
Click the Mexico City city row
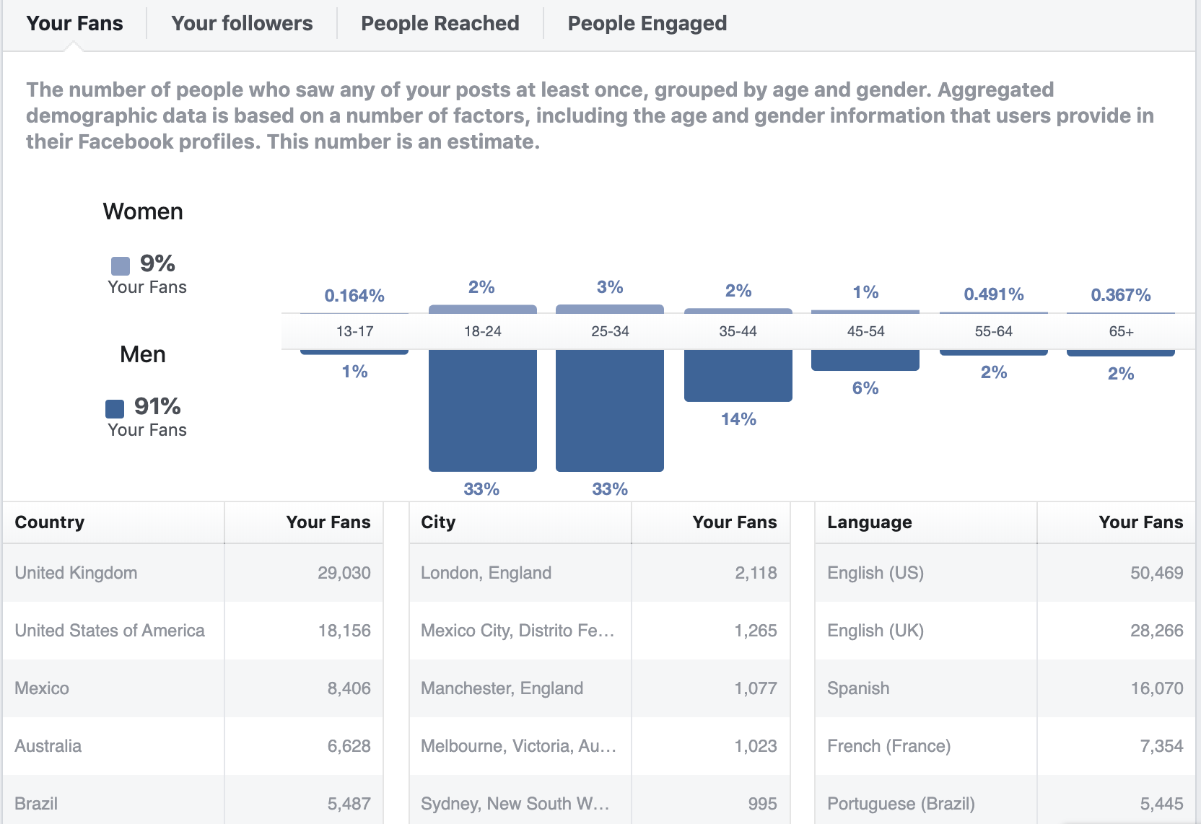600,631
